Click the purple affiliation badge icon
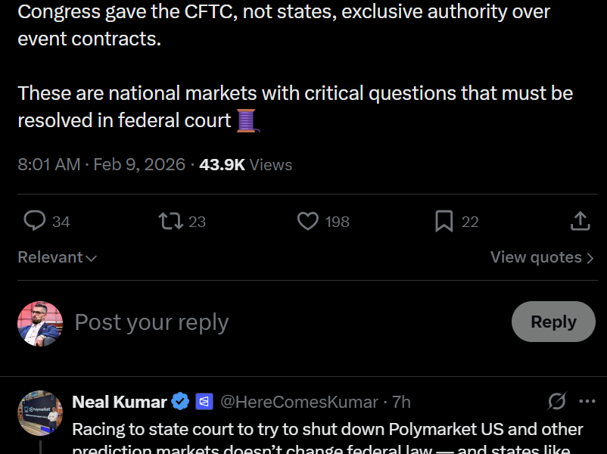Screen dimensions: 607x454 (x=204, y=402)
